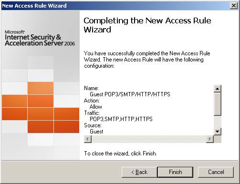
Task: Click the horizontal scrollbar right arrow
Action: pos(210,139)
